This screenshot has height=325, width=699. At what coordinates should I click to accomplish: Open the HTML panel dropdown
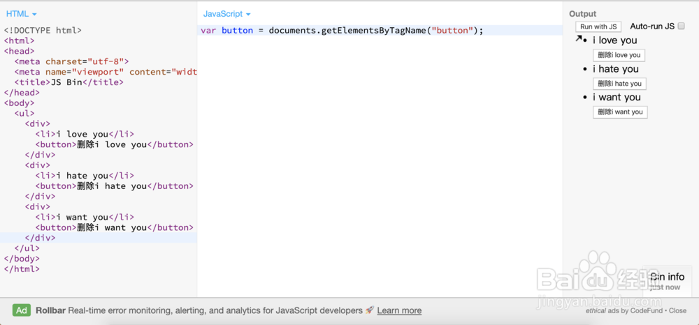point(21,14)
